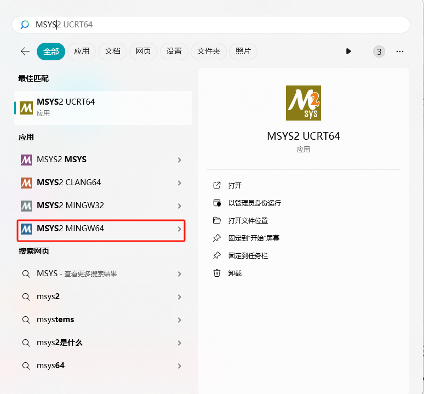Click into the search text field
The width and height of the screenshot is (424, 394).
pyautogui.click(x=211, y=25)
